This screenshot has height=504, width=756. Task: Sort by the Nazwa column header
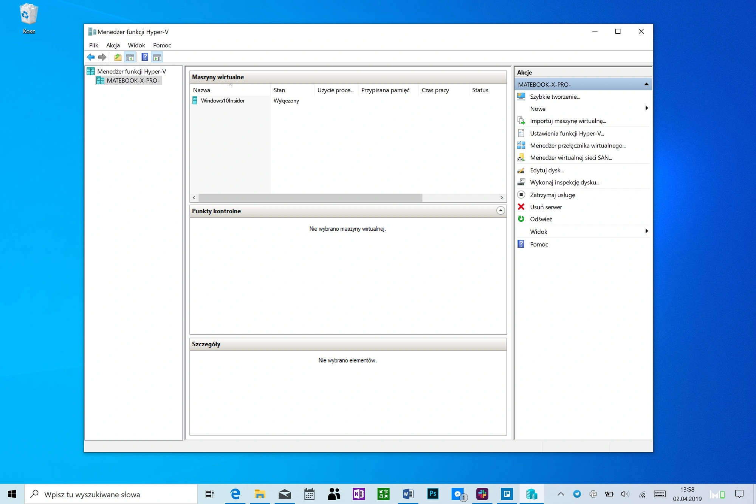tap(230, 90)
